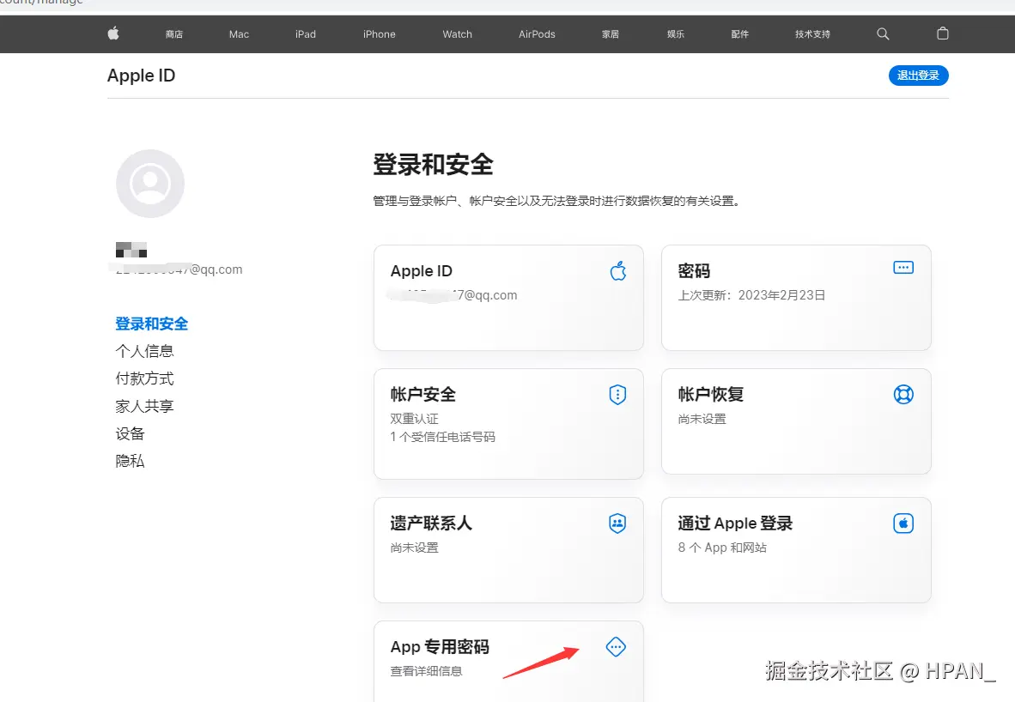Click 尚未设置 under 遗产联系人
The image size is (1015, 702).
click(x=414, y=548)
